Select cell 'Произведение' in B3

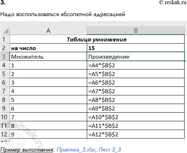click(136, 56)
